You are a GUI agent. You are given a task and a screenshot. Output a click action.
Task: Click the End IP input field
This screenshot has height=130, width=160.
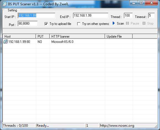[91, 15]
